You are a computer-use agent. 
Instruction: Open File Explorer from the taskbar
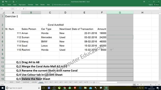coord(85,88)
